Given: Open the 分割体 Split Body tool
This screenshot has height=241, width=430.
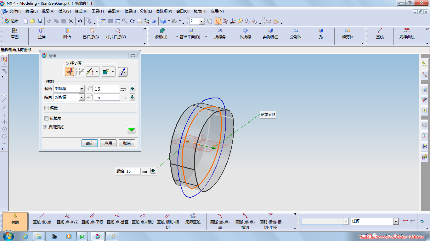Looking at the screenshot, I should tap(296, 34).
